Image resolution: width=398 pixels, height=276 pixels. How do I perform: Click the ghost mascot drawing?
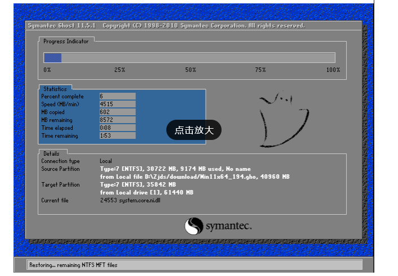[284, 119]
